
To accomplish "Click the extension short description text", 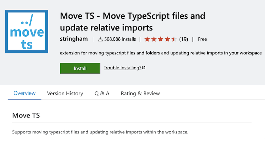I will click(x=161, y=53).
